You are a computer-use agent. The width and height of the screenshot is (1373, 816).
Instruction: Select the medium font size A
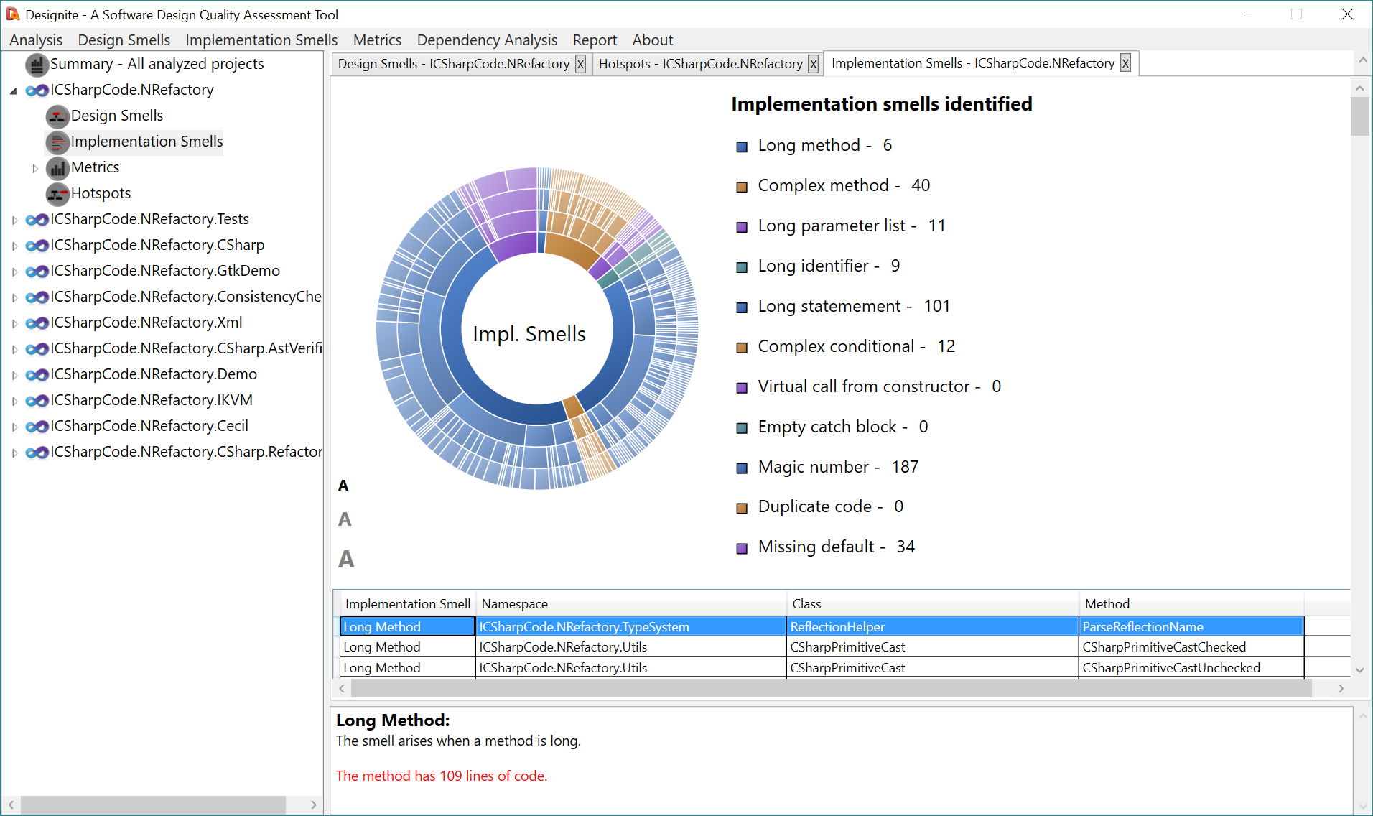pyautogui.click(x=345, y=519)
